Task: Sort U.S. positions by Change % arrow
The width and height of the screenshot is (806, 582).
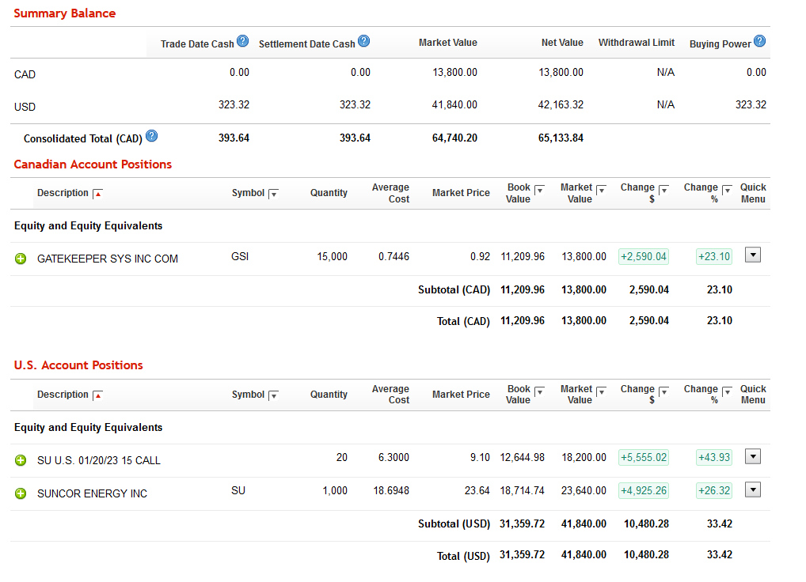Action: [727, 391]
